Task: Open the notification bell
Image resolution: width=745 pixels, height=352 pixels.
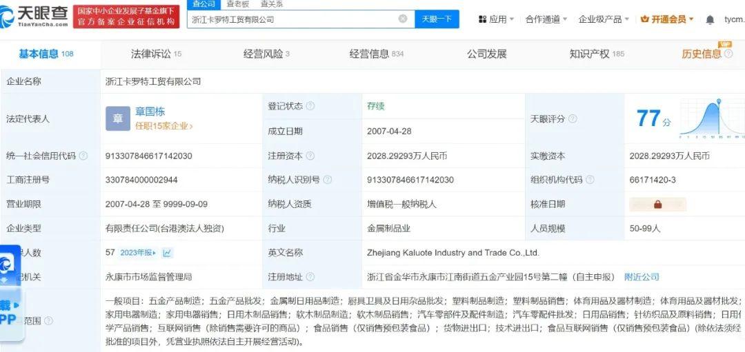Action: [710, 19]
